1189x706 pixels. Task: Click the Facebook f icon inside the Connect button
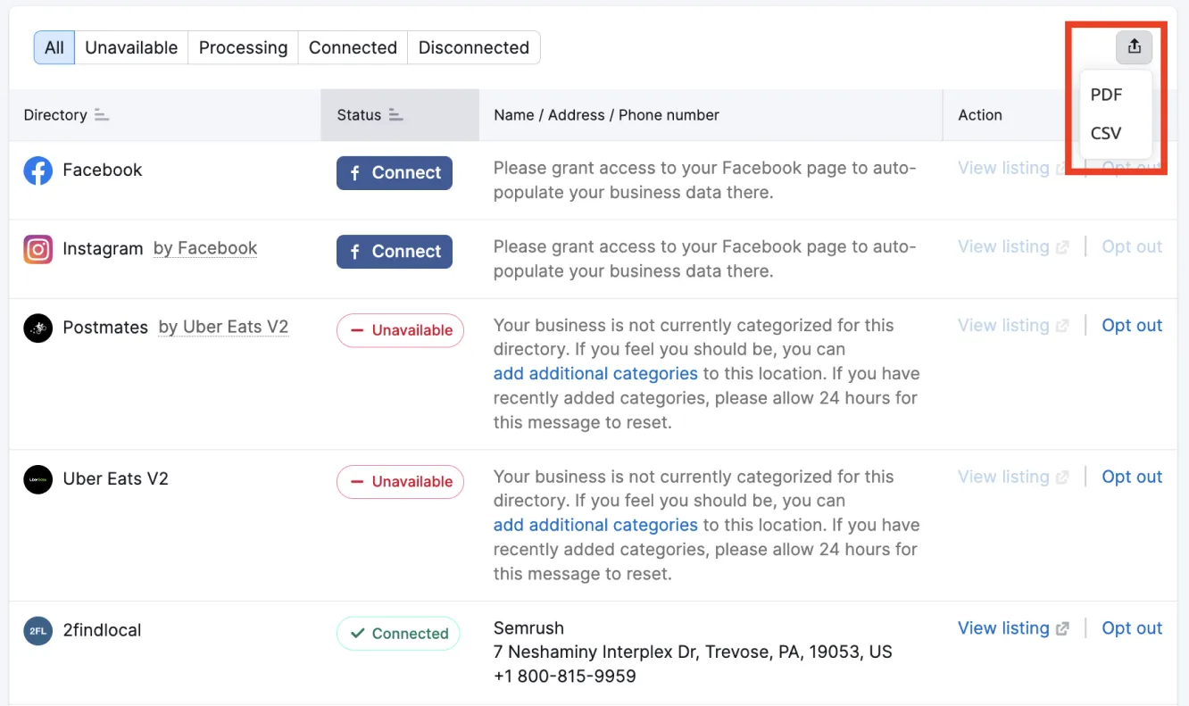pos(357,172)
